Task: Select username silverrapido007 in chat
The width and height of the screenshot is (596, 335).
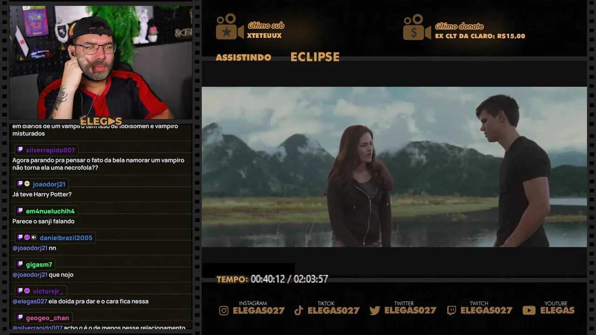Action: click(50, 150)
